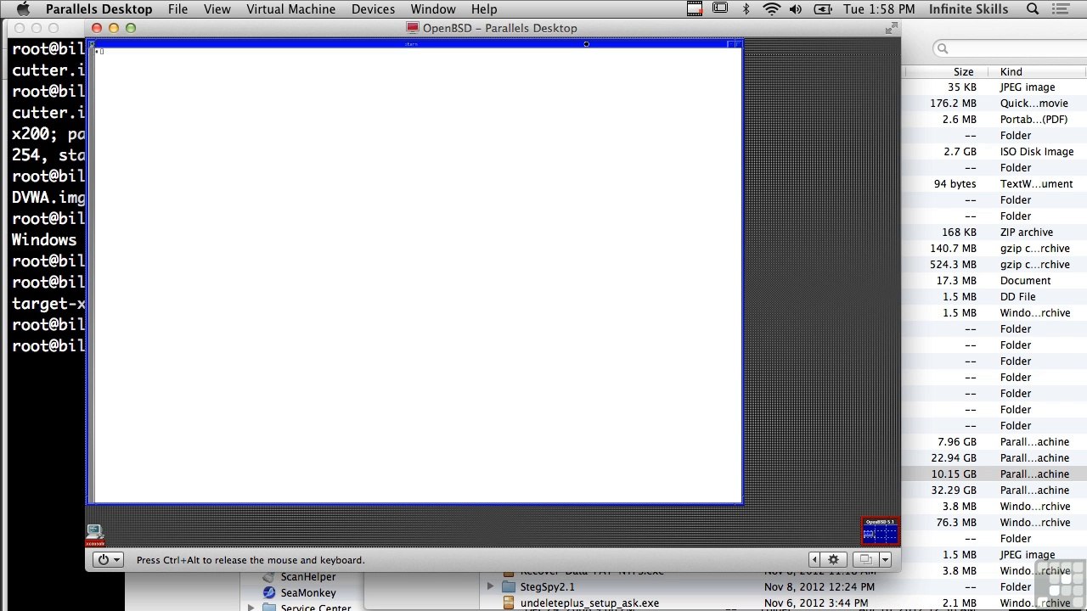Select the 35 KB file row
This screenshot has height=611, width=1087.
click(x=995, y=87)
